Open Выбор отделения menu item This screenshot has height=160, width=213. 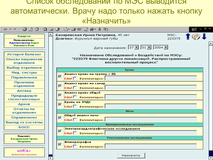click(24, 68)
